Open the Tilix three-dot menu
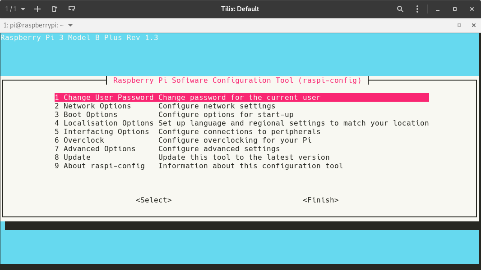Screen dimensions: 481x270 coord(417,9)
